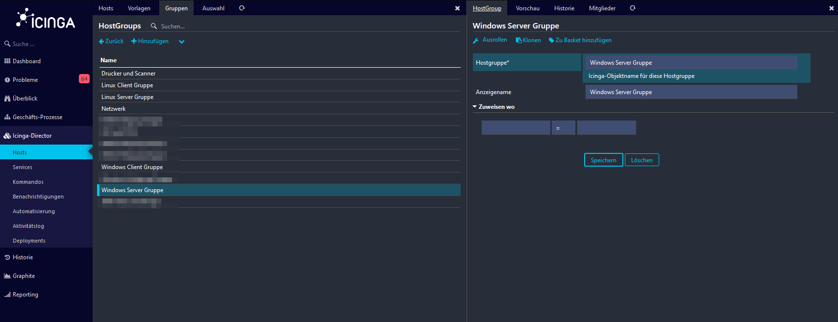Click Zu Basket hinzufügen link
838x322 pixels.
pos(580,40)
